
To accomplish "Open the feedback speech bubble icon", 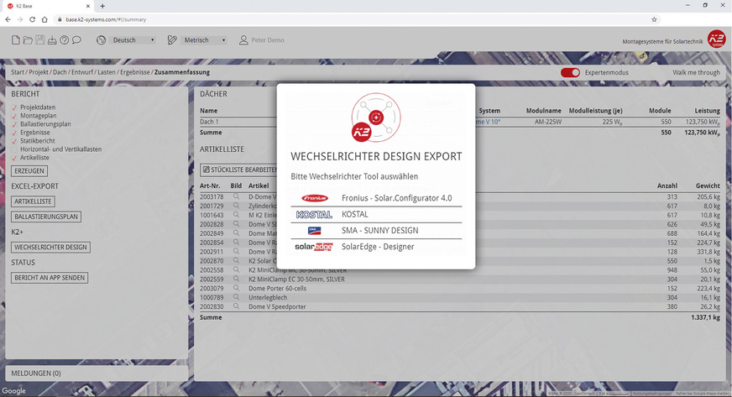I will [x=76, y=39].
